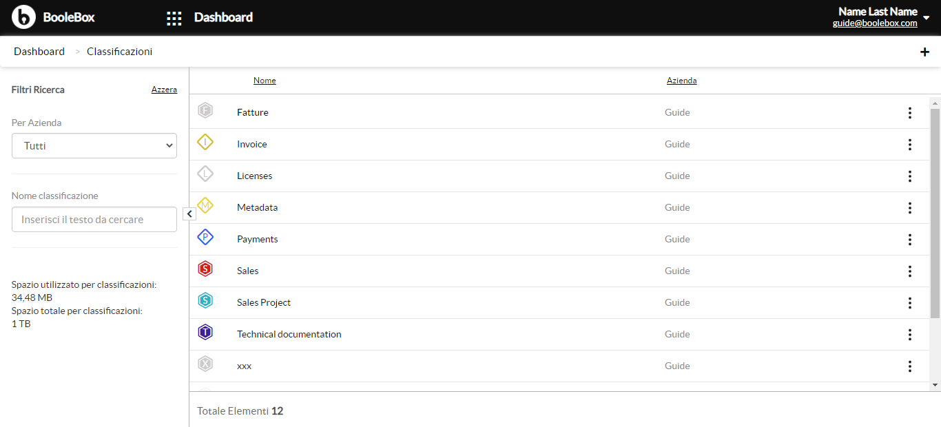Click the scrollbar up arrow
The image size is (941, 427).
935,103
